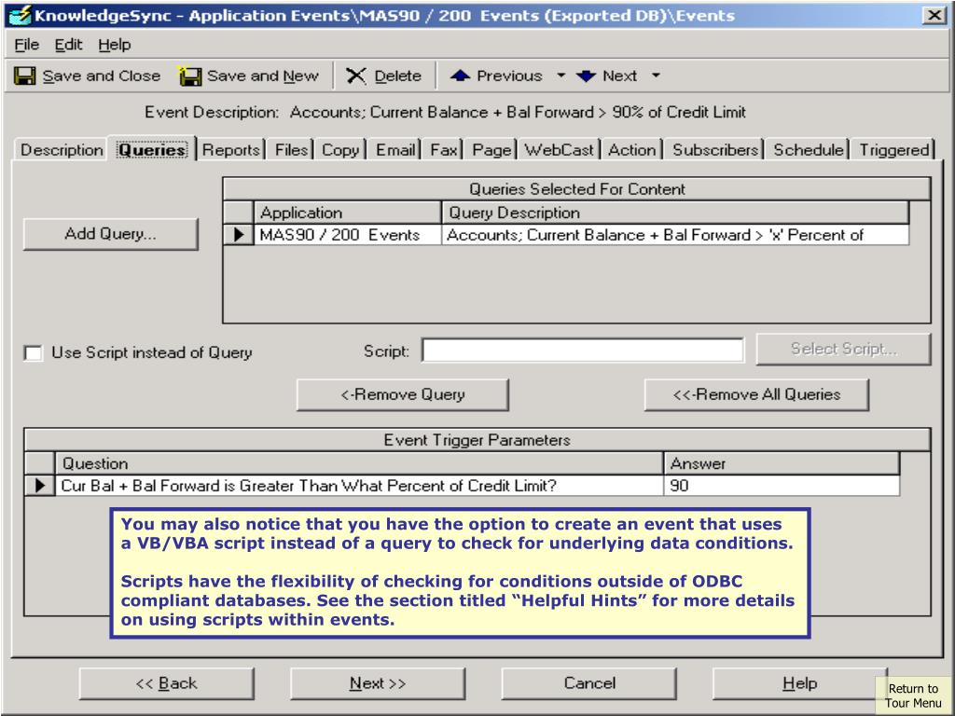Click the bottom Help button
Viewport: 955px width, 716px height.
[x=799, y=683]
